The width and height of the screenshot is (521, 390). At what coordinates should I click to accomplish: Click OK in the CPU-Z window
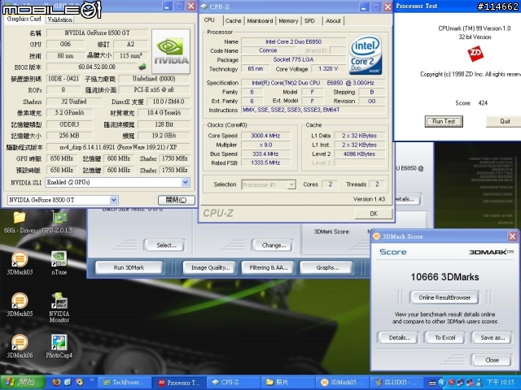[x=374, y=214]
